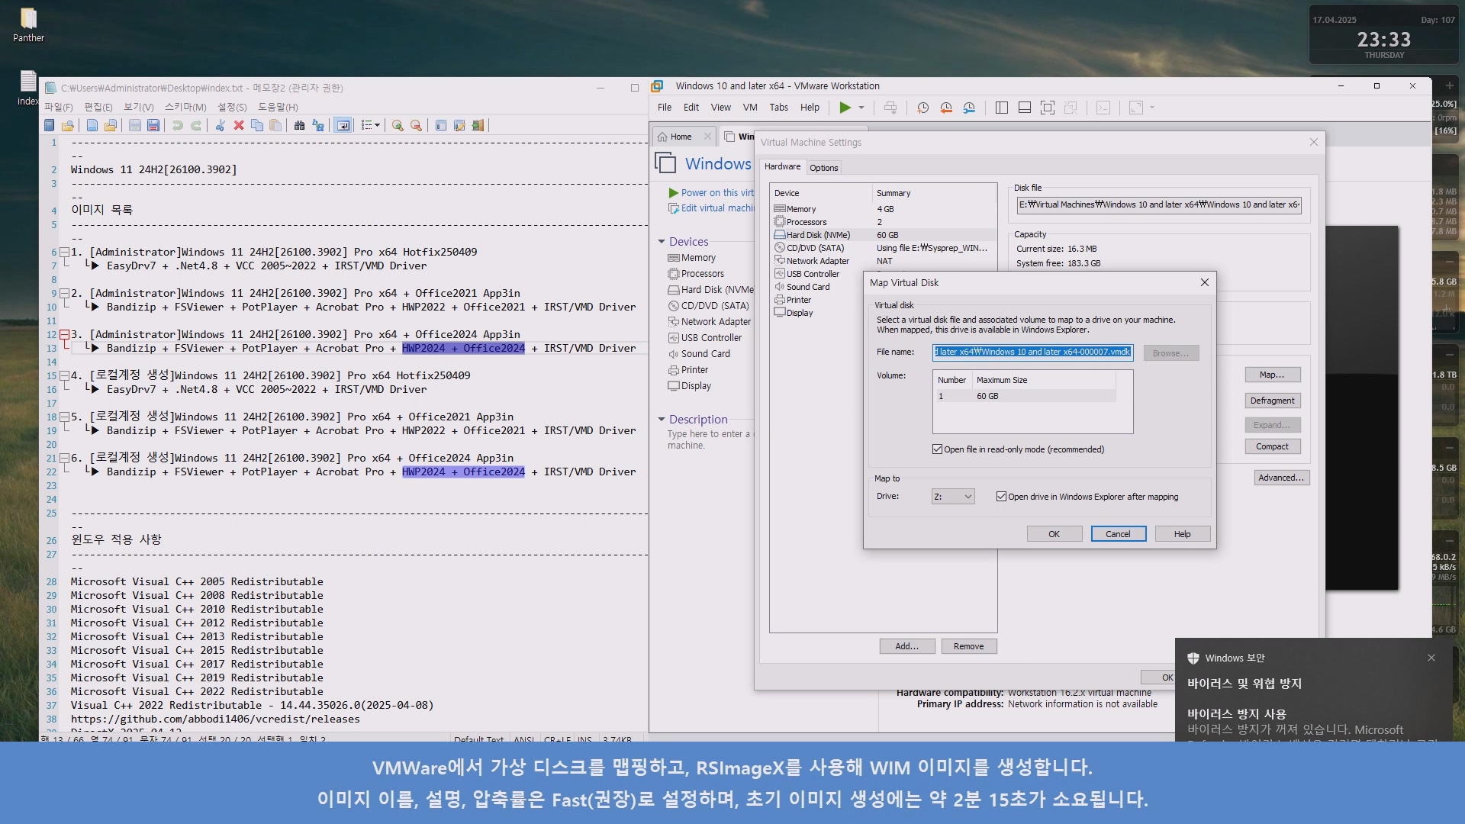Open the snapshot manager wrench icon
This screenshot has width=1465, height=824.
click(x=969, y=108)
